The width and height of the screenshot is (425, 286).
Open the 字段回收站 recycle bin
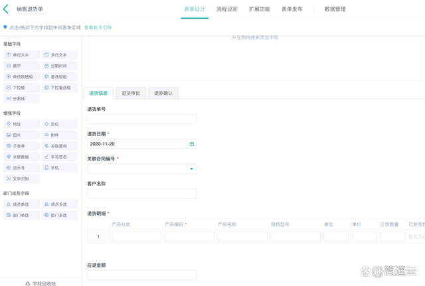pyautogui.click(x=41, y=283)
